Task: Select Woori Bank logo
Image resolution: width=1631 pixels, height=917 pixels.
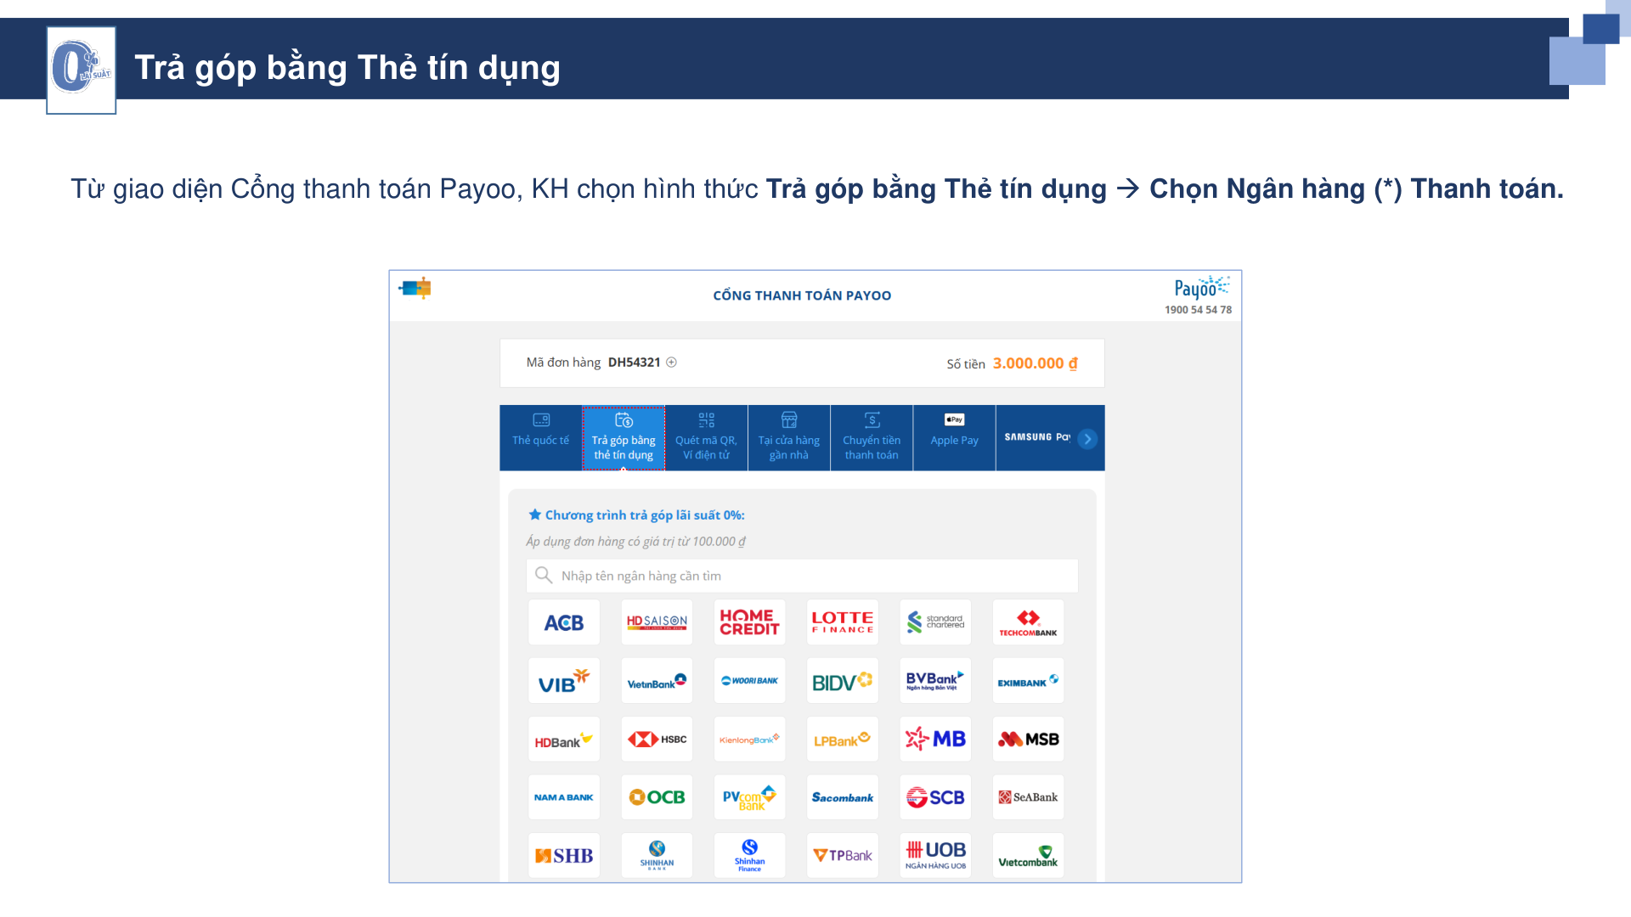Action: (x=749, y=681)
